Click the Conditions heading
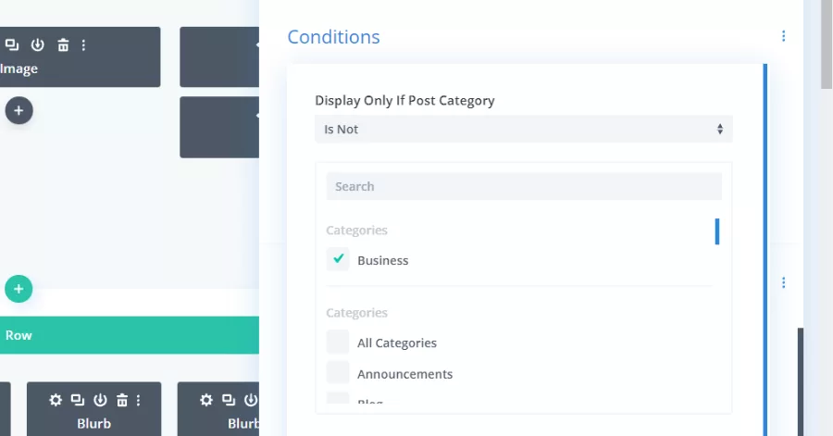Image resolution: width=833 pixels, height=436 pixels. coord(333,37)
